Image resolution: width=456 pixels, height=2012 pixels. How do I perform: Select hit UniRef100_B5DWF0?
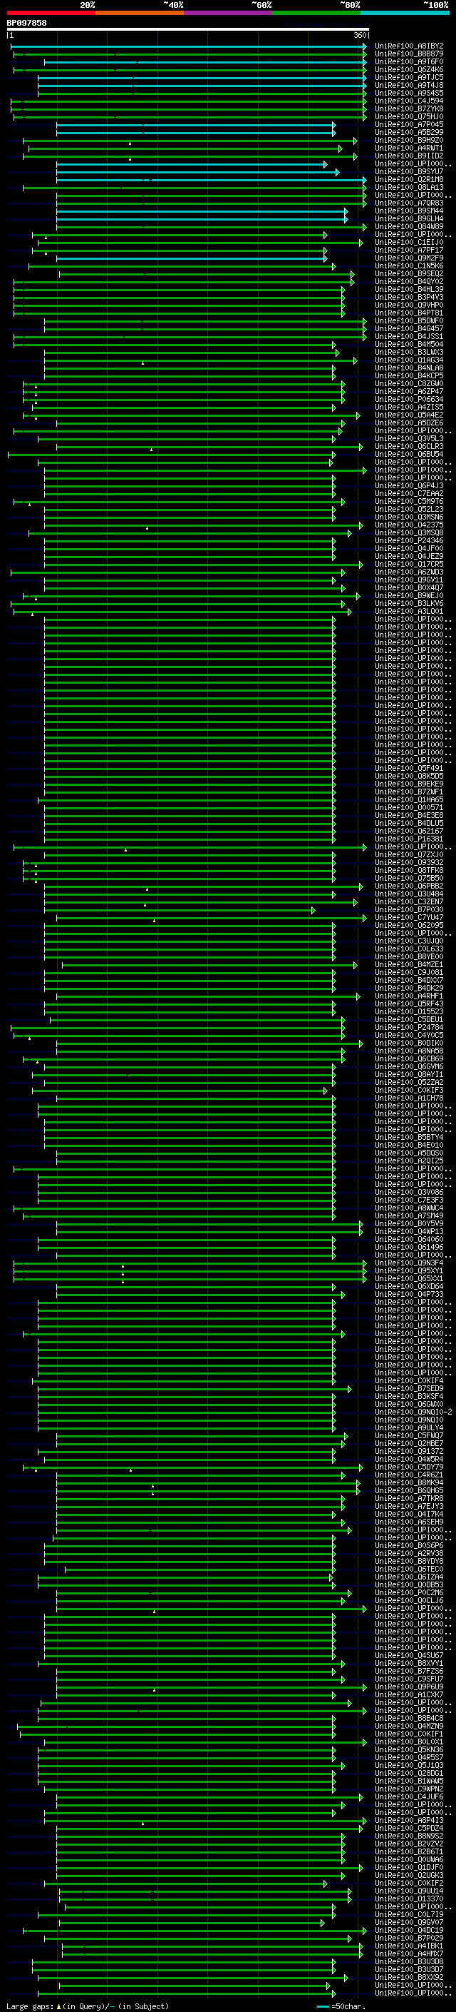(408, 321)
